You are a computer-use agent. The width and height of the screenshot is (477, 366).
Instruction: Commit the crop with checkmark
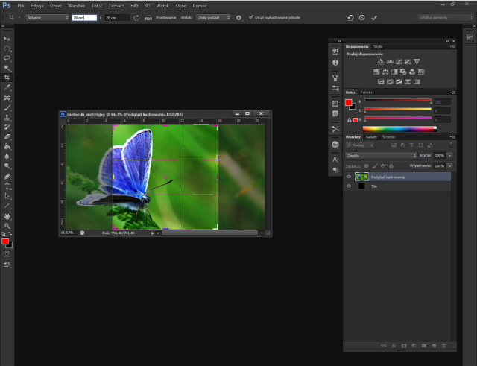pyautogui.click(x=374, y=18)
